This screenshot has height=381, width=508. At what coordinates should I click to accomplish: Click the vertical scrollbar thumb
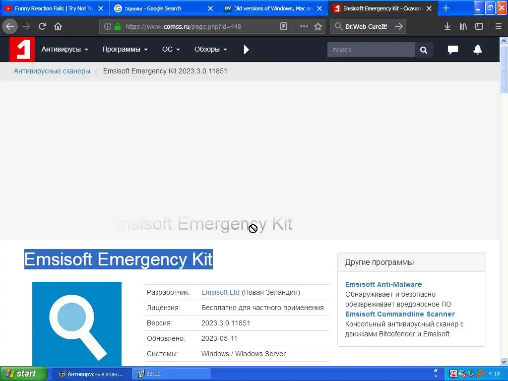(504, 69)
